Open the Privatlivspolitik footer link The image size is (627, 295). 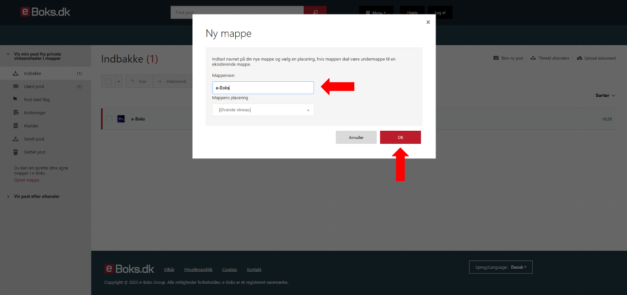[x=198, y=270]
